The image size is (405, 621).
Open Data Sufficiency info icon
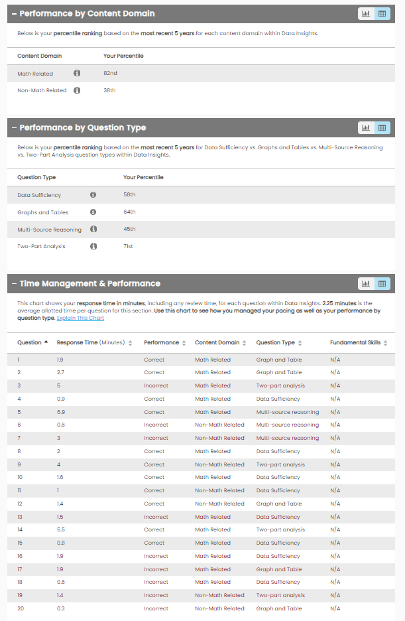click(x=93, y=195)
